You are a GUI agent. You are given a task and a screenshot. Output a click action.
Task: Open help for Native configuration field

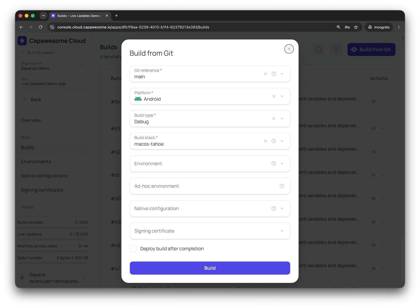[274, 208]
